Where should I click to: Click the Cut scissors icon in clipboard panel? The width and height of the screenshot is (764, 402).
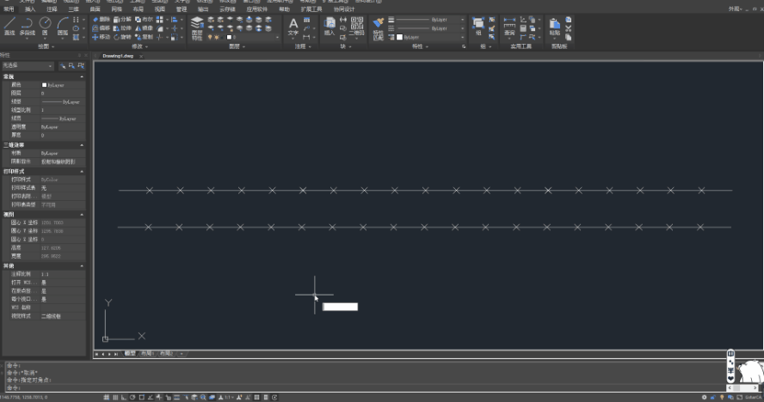(568, 28)
